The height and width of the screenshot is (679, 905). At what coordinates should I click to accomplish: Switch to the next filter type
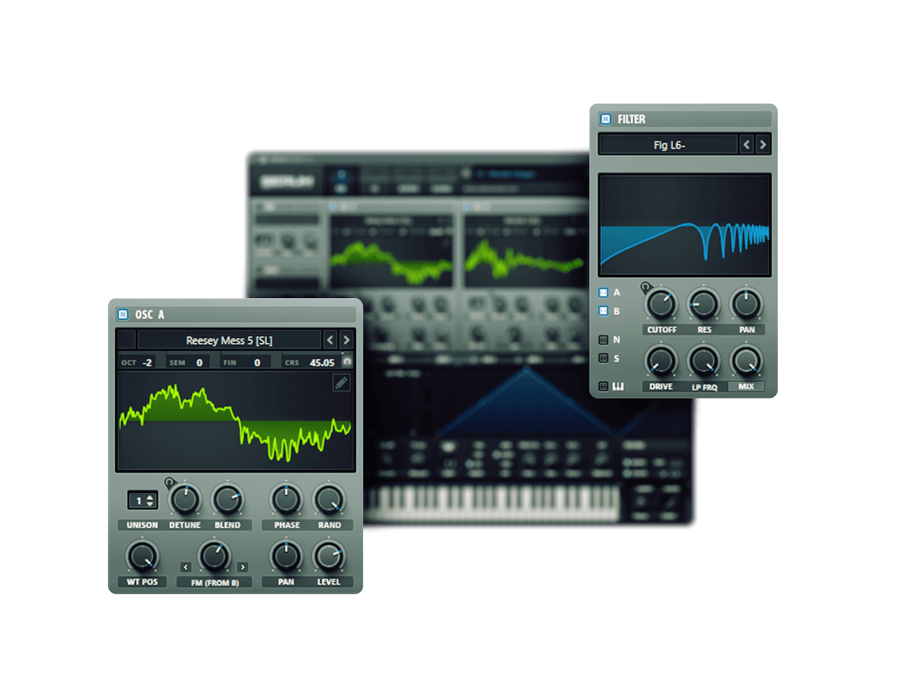[762, 145]
